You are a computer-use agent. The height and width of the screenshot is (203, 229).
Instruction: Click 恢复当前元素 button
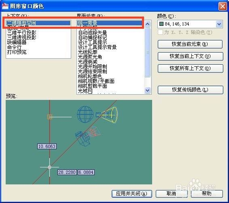click(190, 44)
